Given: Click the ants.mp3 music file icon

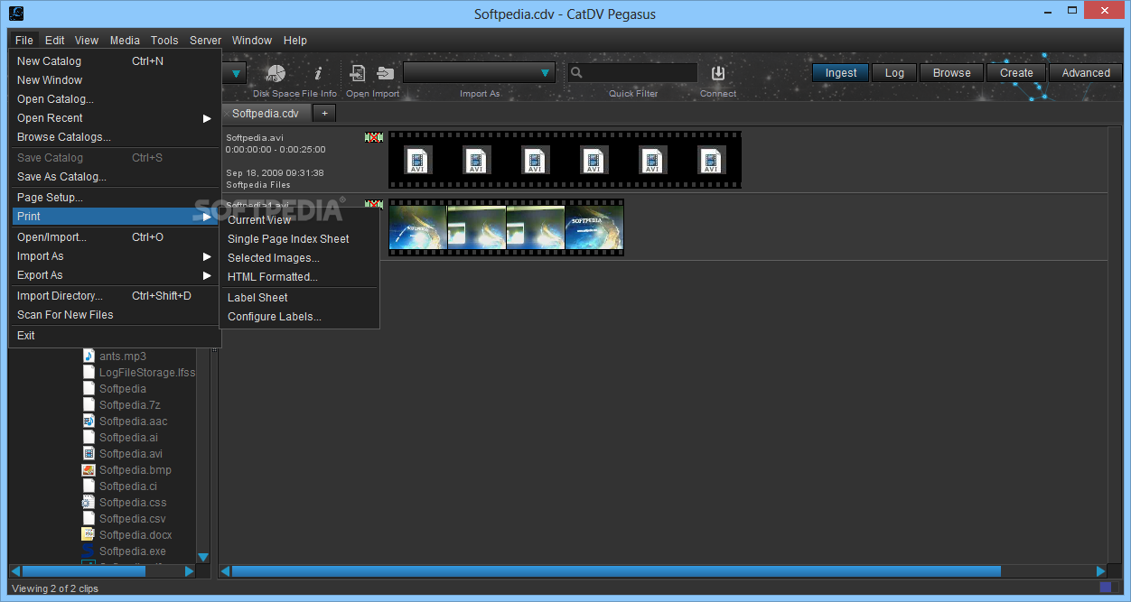Looking at the screenshot, I should [89, 356].
